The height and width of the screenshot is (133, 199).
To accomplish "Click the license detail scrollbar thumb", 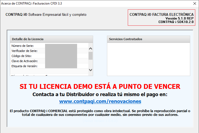I will click(x=90, y=56).
